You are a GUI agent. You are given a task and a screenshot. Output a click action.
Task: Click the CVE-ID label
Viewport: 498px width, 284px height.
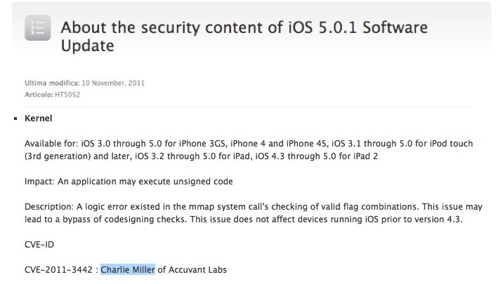coord(39,247)
